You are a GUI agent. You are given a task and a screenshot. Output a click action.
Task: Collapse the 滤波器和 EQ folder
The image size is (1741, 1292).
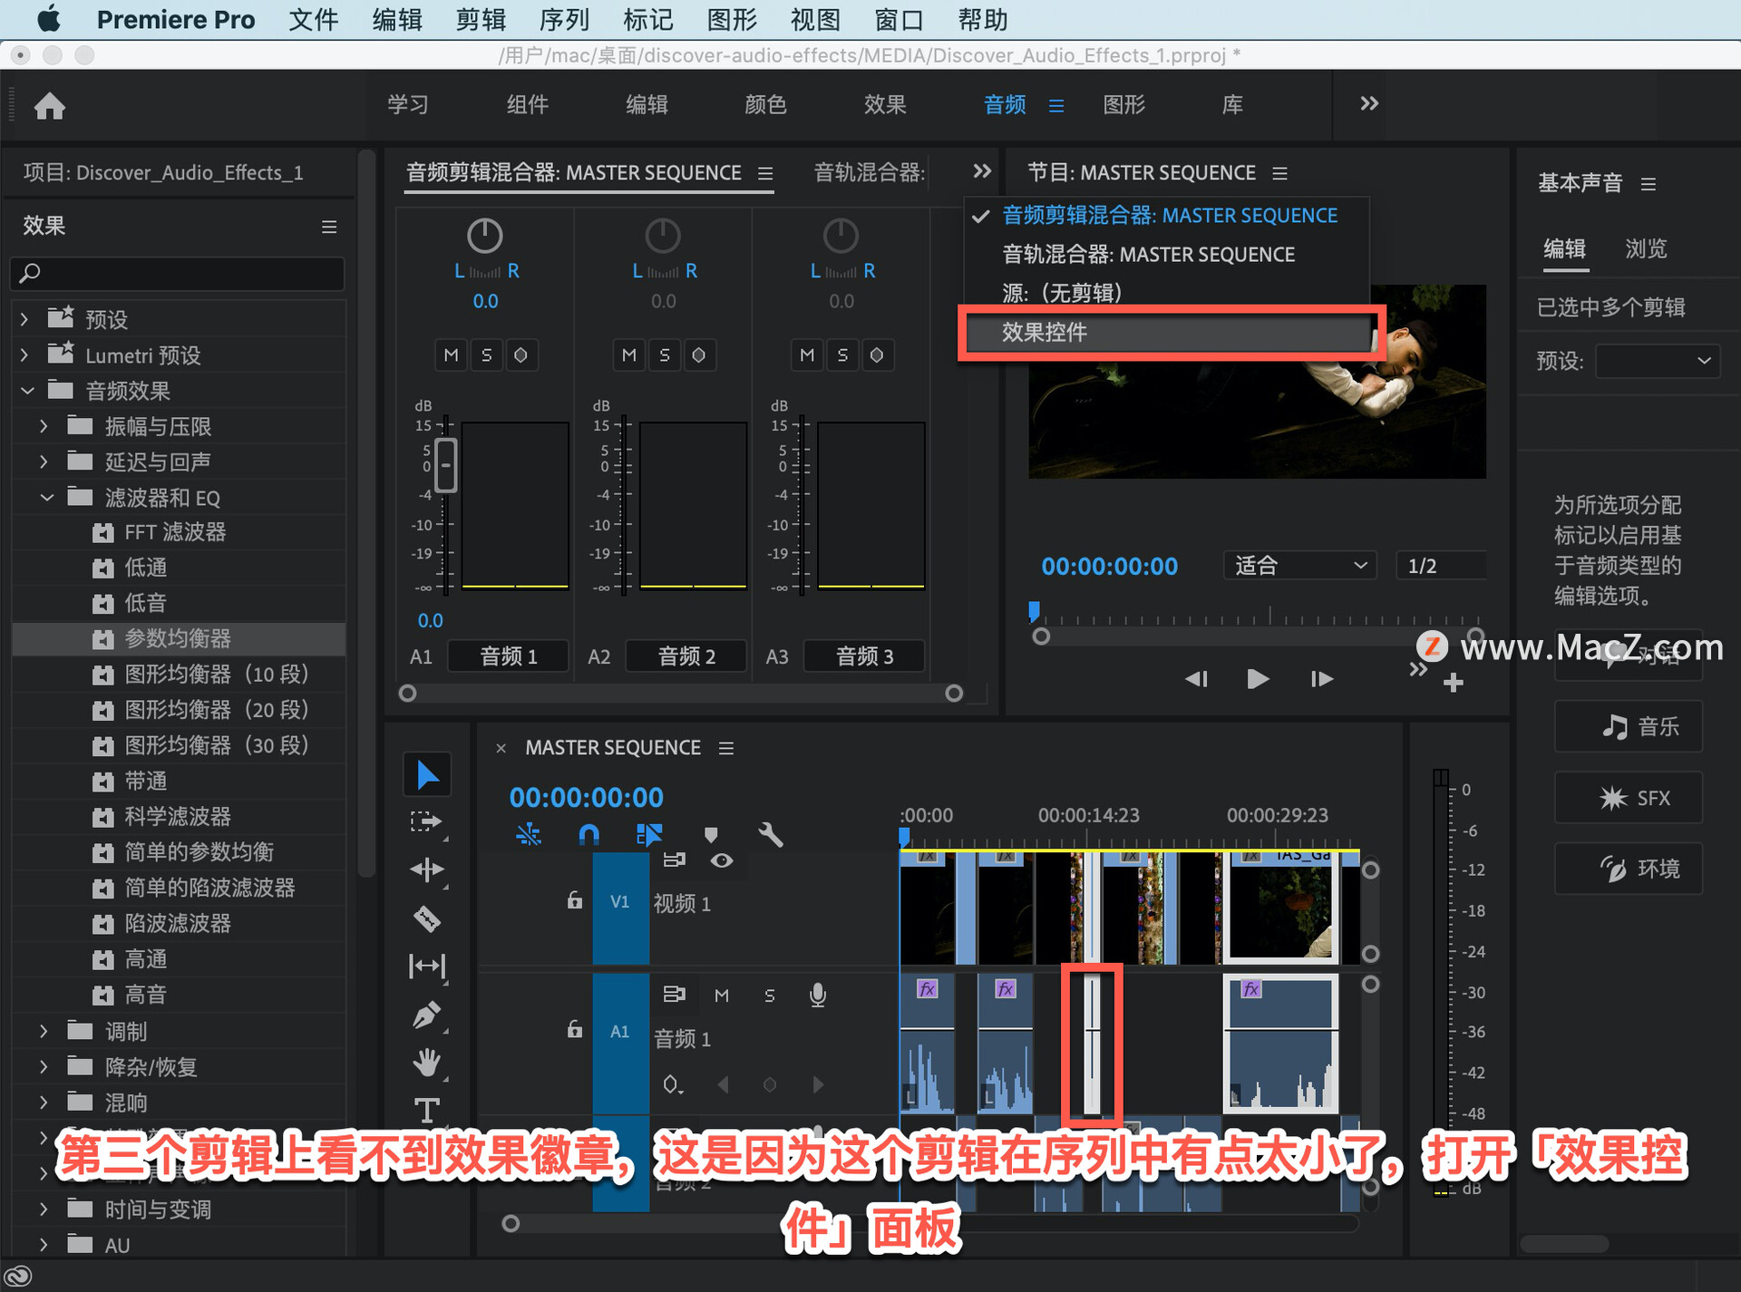coord(46,497)
